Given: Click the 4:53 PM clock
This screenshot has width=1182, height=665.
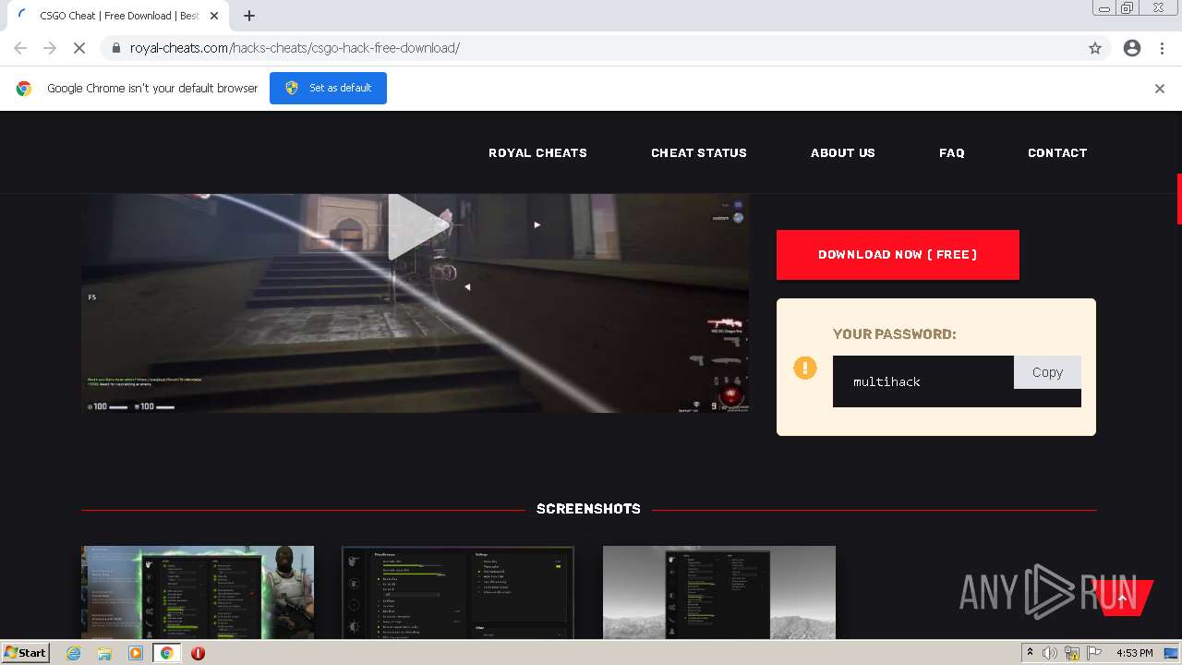Looking at the screenshot, I should (1134, 653).
